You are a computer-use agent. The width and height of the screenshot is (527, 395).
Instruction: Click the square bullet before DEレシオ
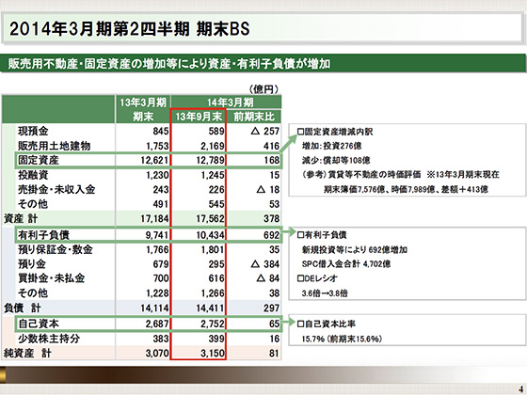[300, 278]
